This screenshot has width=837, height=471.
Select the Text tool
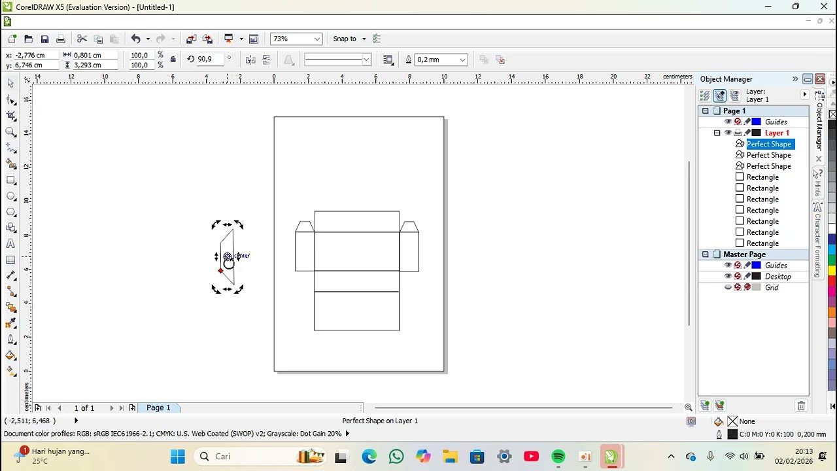tap(10, 244)
